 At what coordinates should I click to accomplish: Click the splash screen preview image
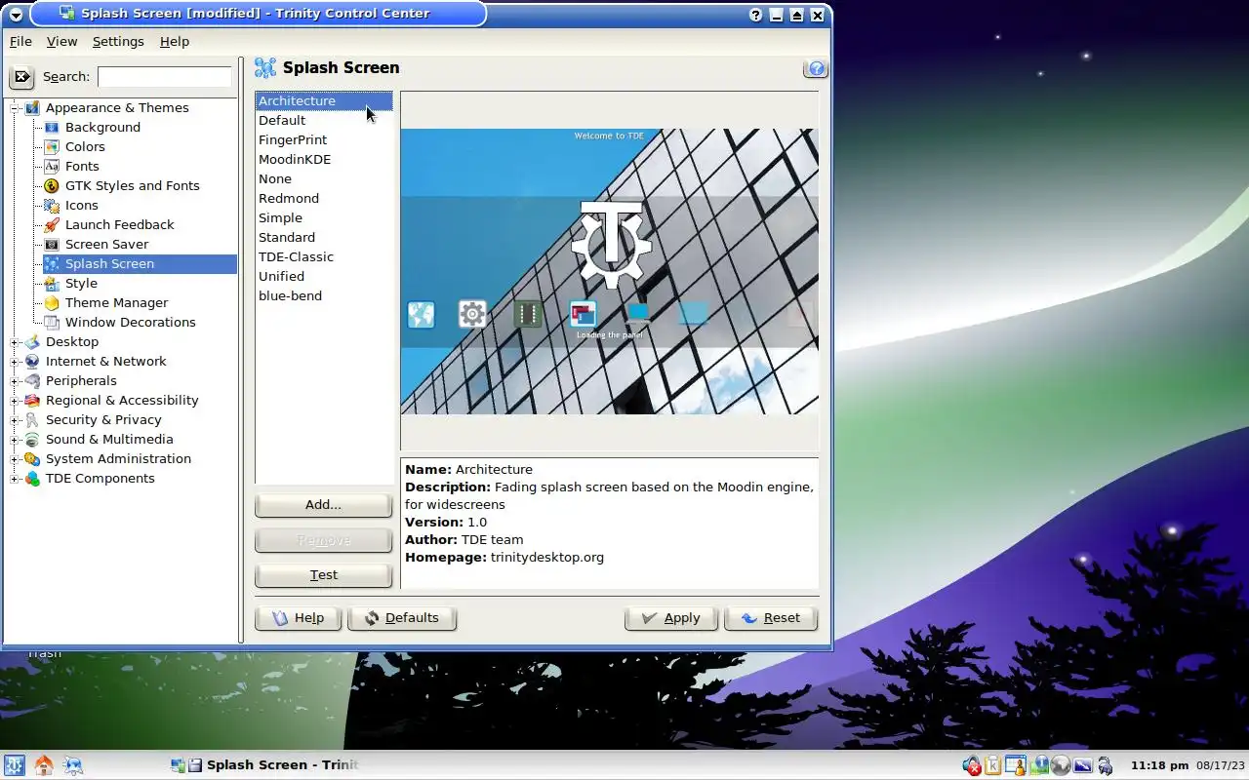point(609,271)
